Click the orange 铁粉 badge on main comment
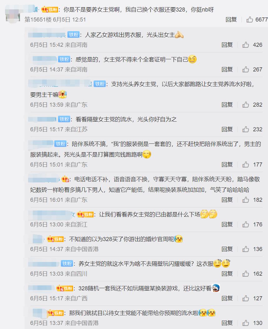 click(50, 9)
